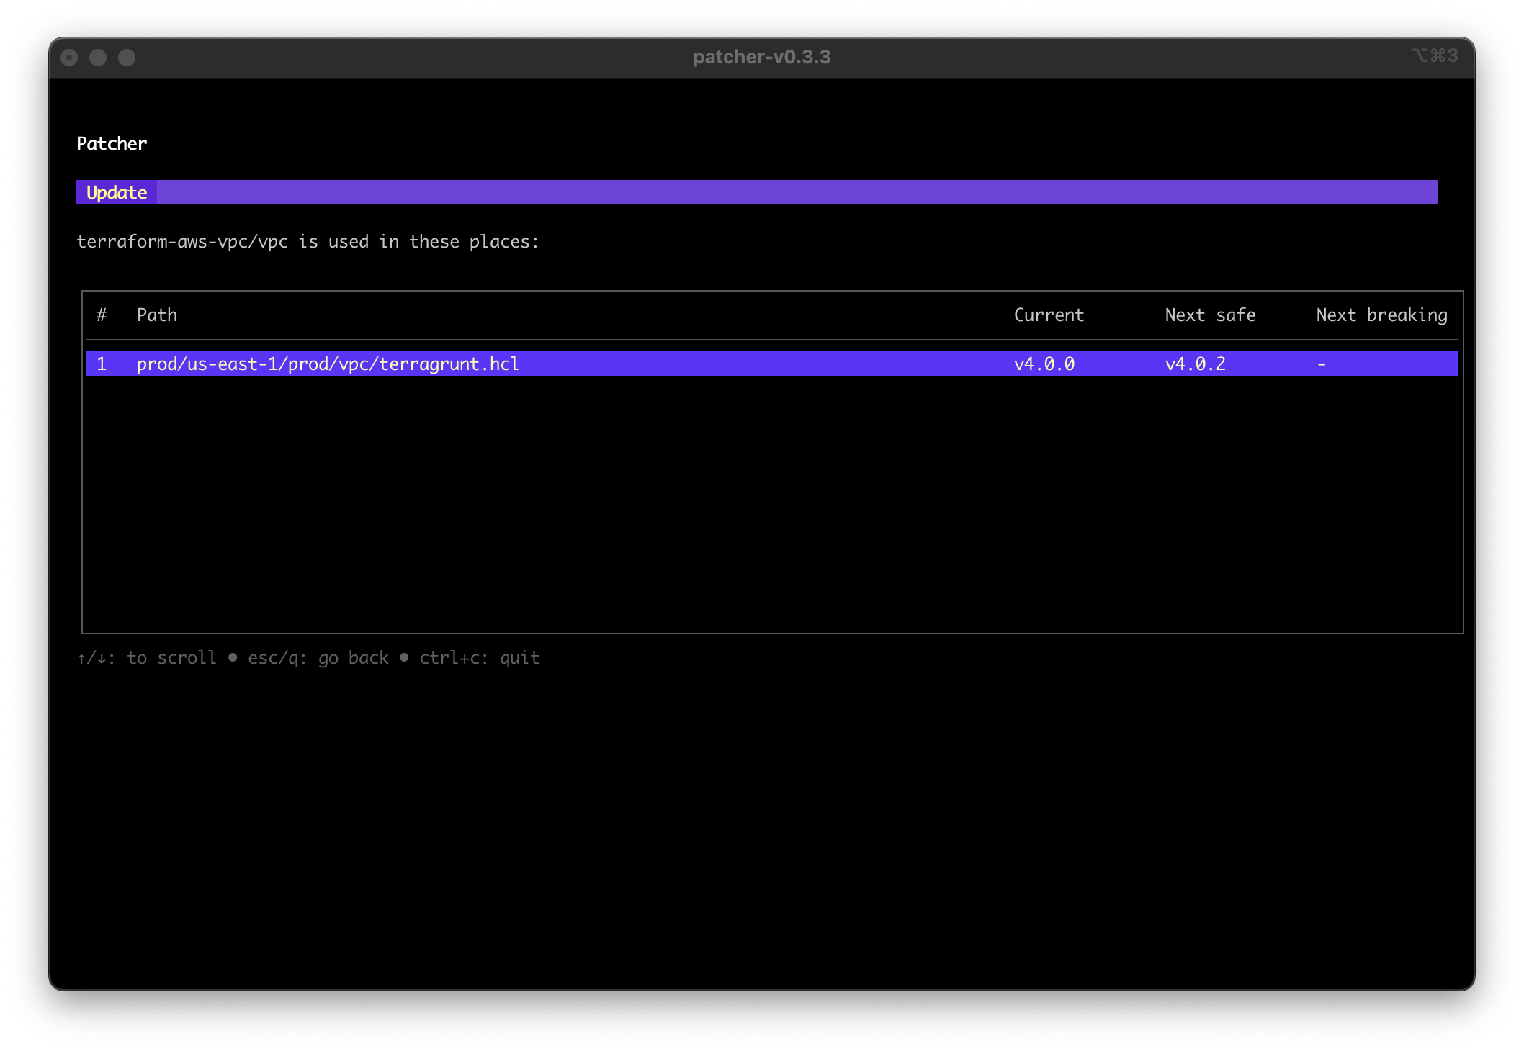Viewport: 1524px width, 1051px height.
Task: Click the red close traffic light icon
Action: point(69,58)
